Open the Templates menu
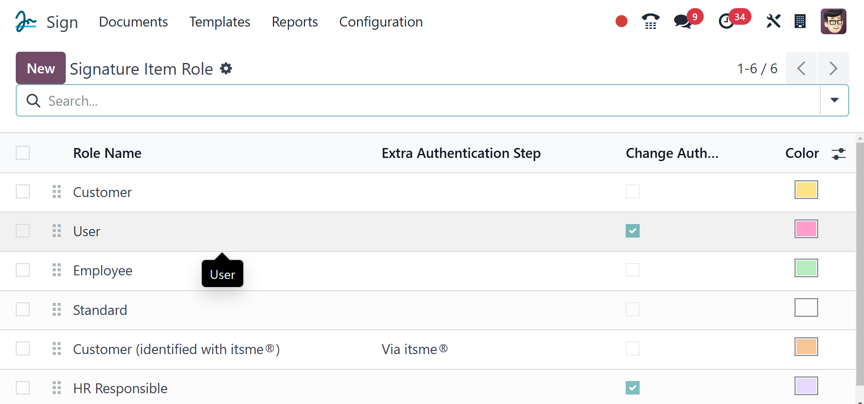864x404 pixels. tap(219, 22)
